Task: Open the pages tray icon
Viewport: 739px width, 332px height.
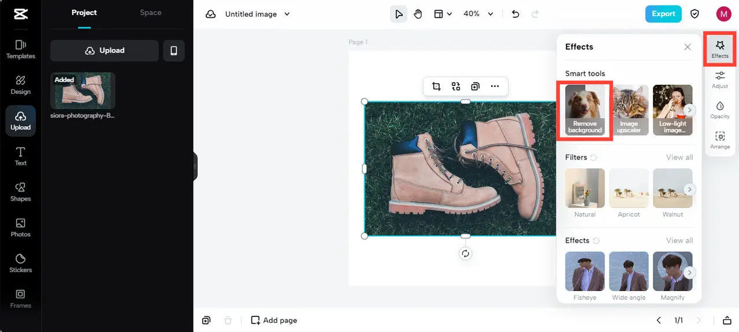Action: pos(727,320)
